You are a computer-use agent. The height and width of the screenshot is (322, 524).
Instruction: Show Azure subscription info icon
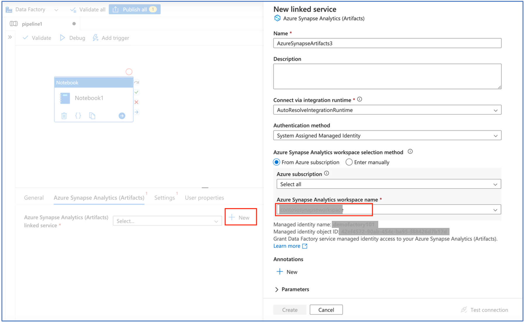pyautogui.click(x=327, y=174)
